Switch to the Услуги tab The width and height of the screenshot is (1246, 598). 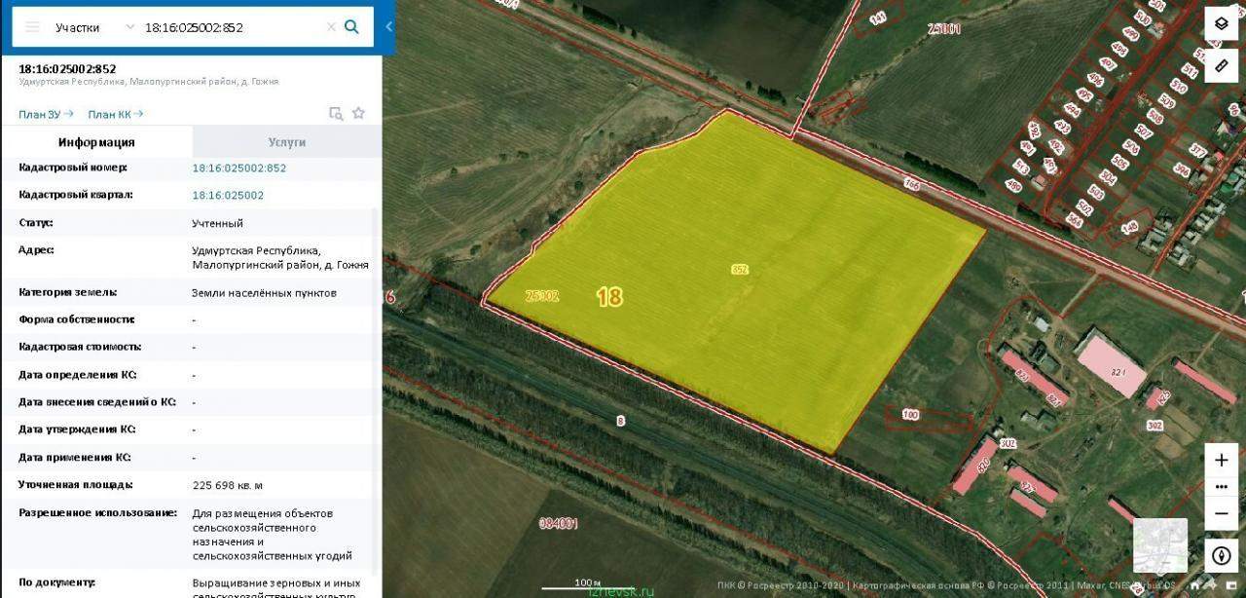(x=287, y=142)
